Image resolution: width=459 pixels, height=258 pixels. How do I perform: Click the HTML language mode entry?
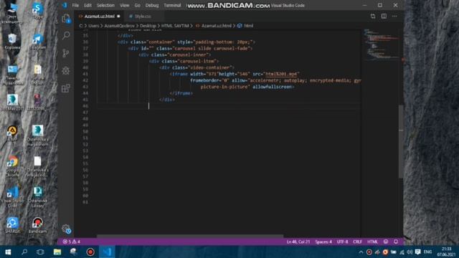372,242
